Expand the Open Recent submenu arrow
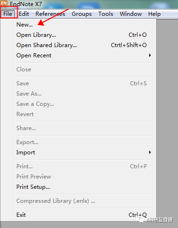178x228 pixels. 150,55
